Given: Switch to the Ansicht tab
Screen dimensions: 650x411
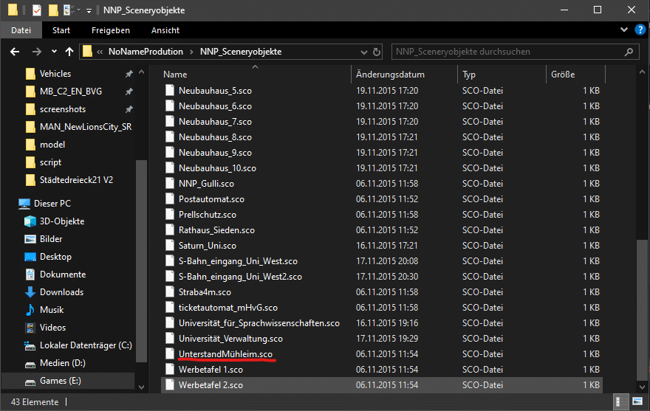Looking at the screenshot, I should [165, 30].
